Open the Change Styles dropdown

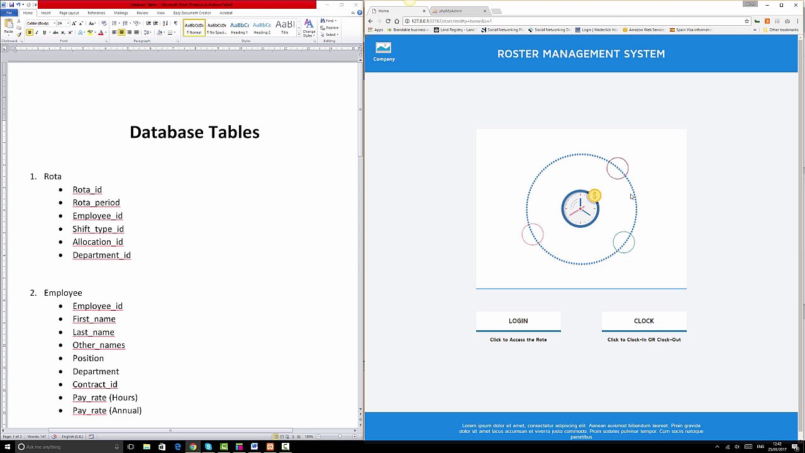tap(308, 28)
